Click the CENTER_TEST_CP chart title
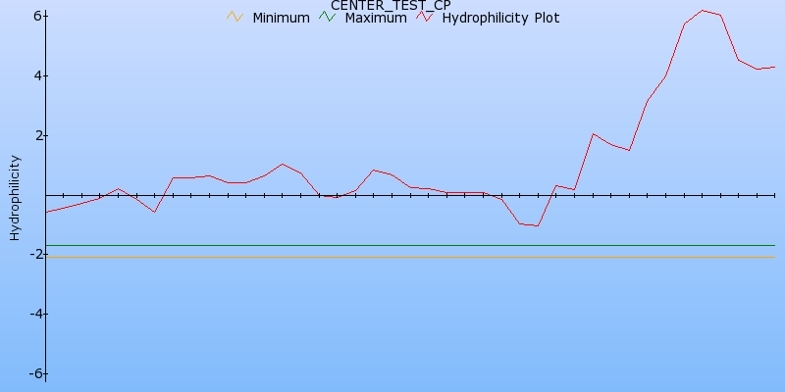The height and width of the screenshot is (392, 785). pyautogui.click(x=391, y=5)
